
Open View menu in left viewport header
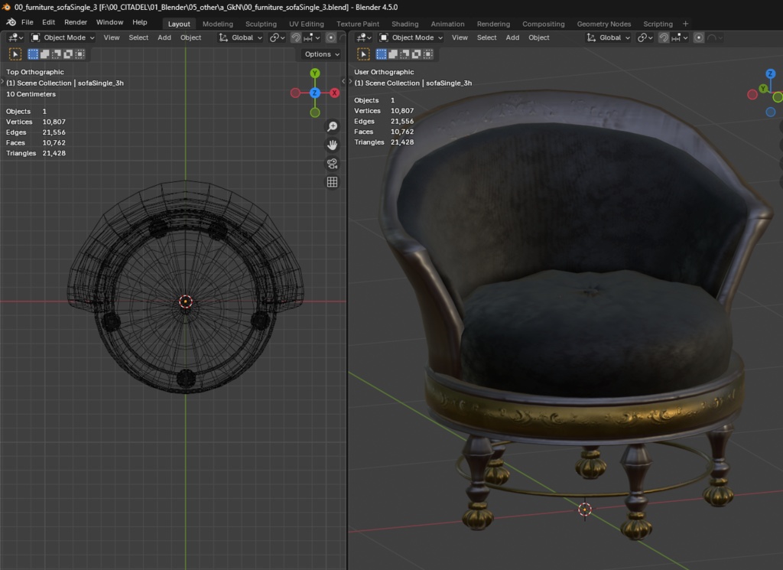point(112,37)
